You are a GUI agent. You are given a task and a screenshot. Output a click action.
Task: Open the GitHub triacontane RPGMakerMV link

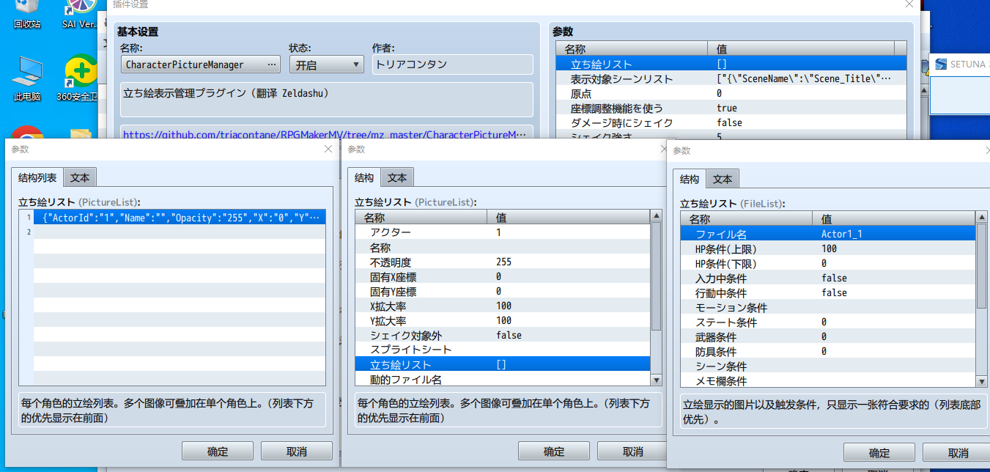pos(325,135)
